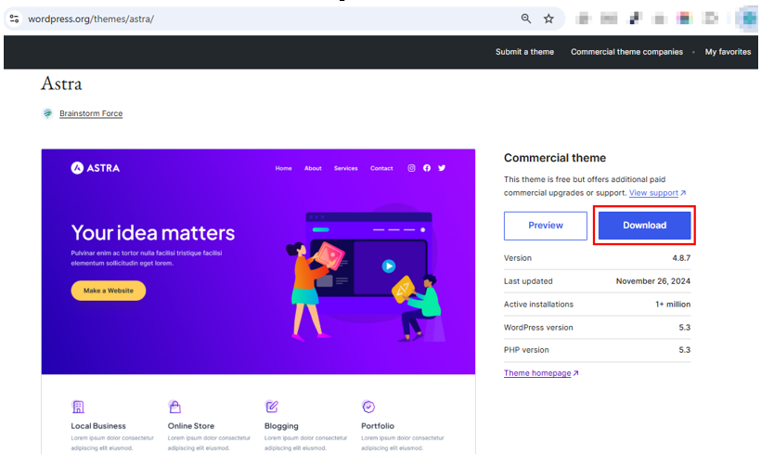Click the Blogging heading text

point(281,426)
